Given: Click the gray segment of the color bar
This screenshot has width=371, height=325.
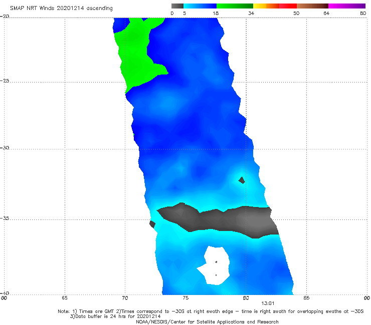Looking at the screenshot, I should click(177, 6).
